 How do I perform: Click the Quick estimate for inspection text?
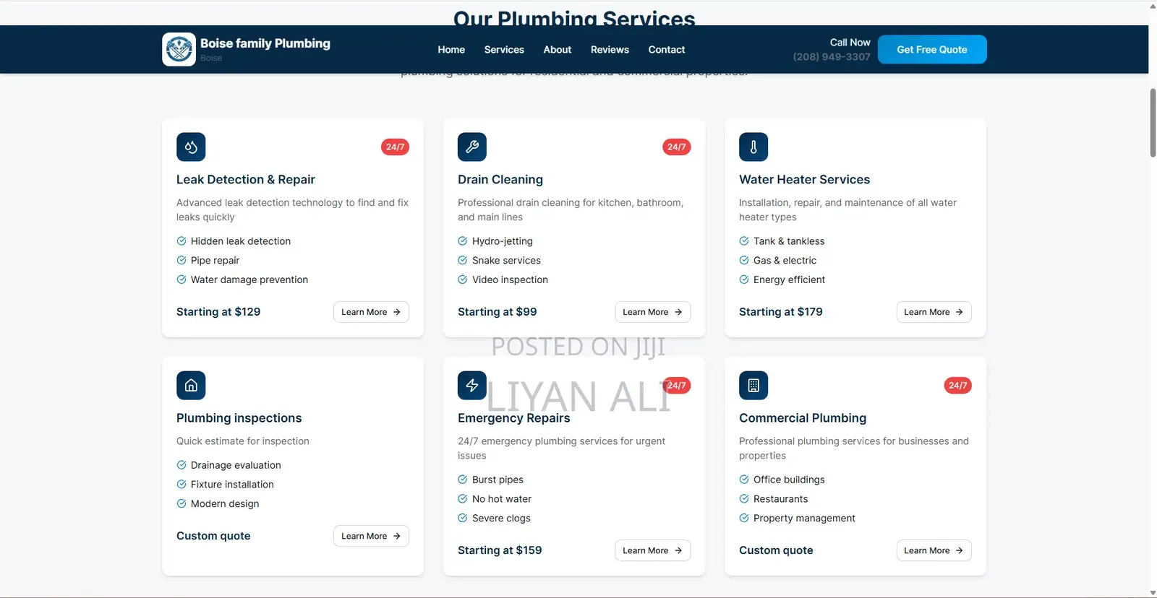243,441
